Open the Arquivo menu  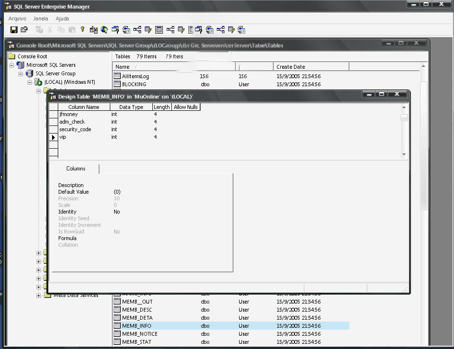[x=18, y=18]
